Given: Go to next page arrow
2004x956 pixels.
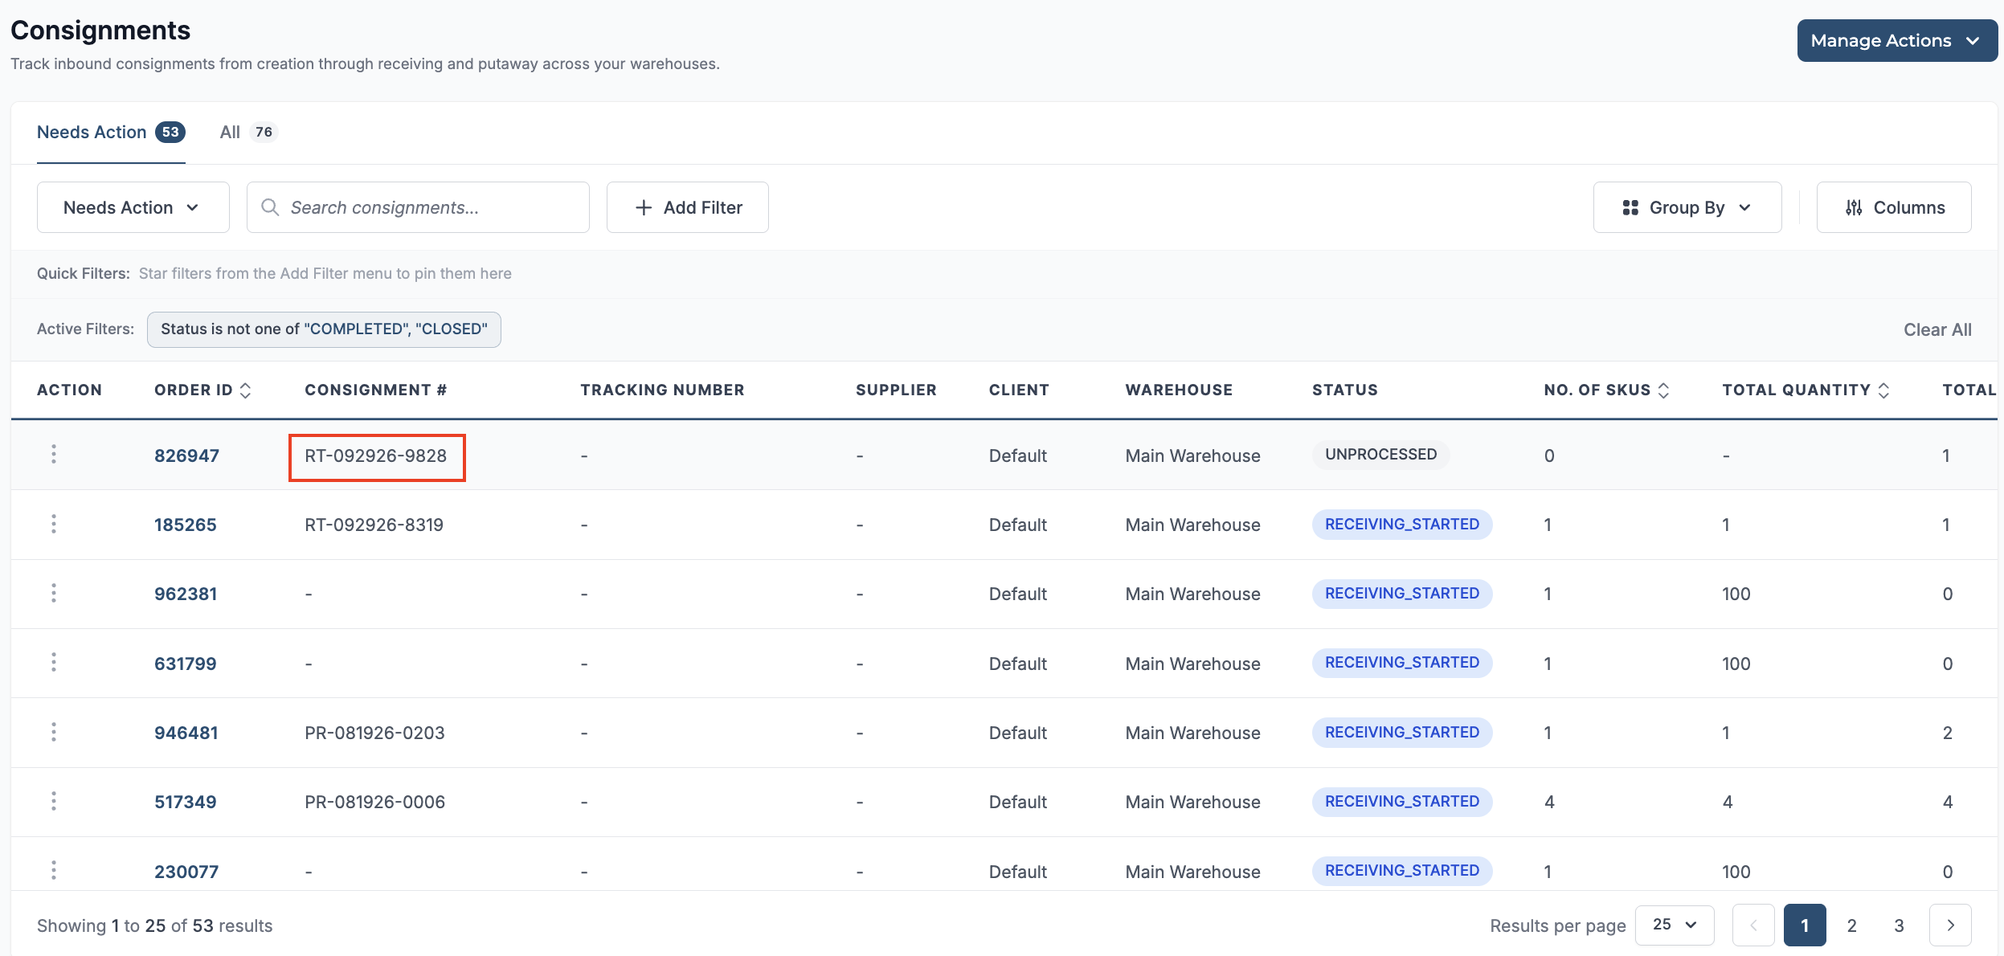Looking at the screenshot, I should [1950, 925].
